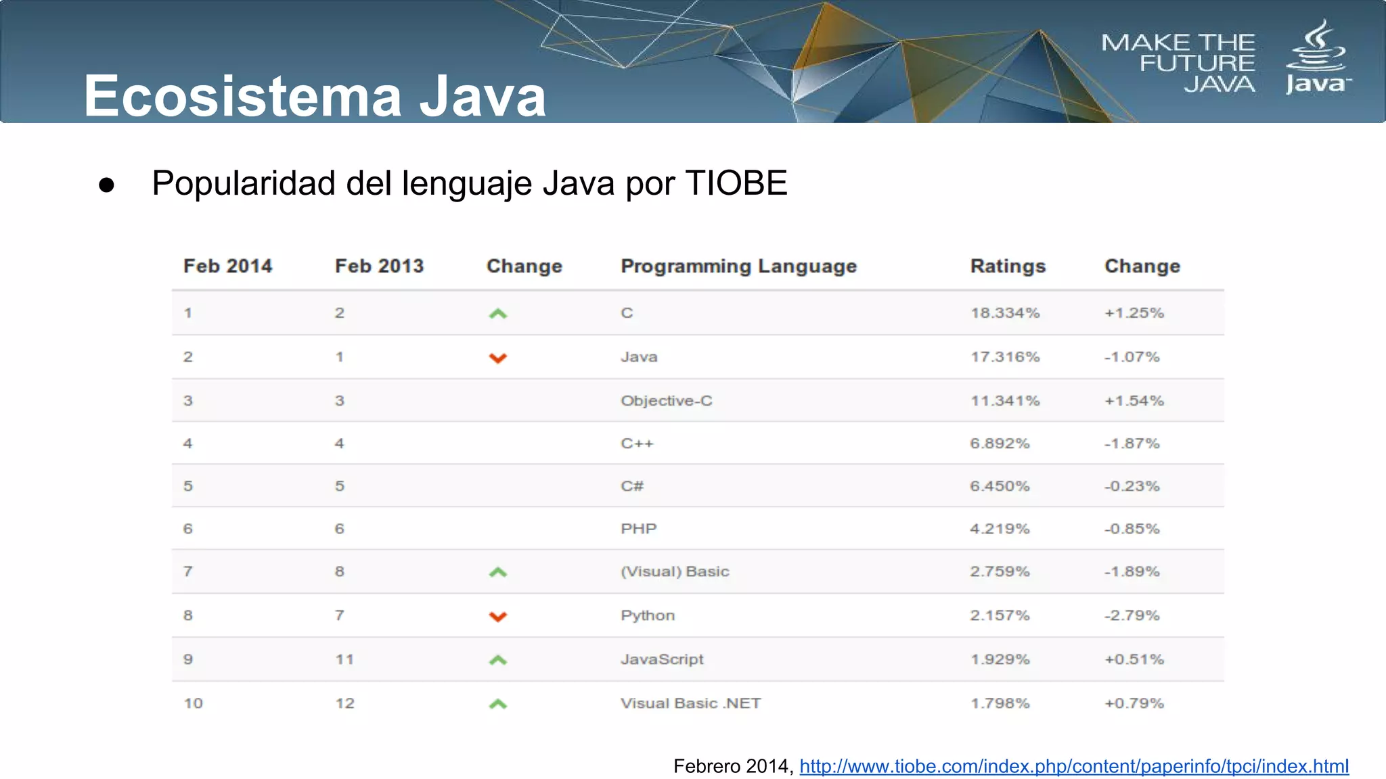The width and height of the screenshot is (1386, 779).
Task: Click the '17.316%' rating value
Action: (1005, 357)
